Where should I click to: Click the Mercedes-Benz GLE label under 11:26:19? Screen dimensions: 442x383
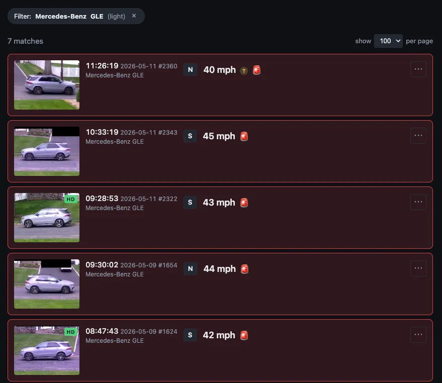(115, 75)
